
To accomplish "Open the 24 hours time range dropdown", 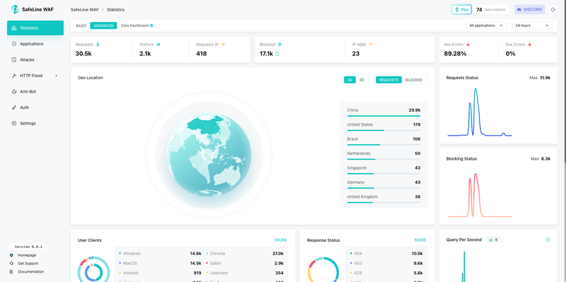I will pos(532,25).
